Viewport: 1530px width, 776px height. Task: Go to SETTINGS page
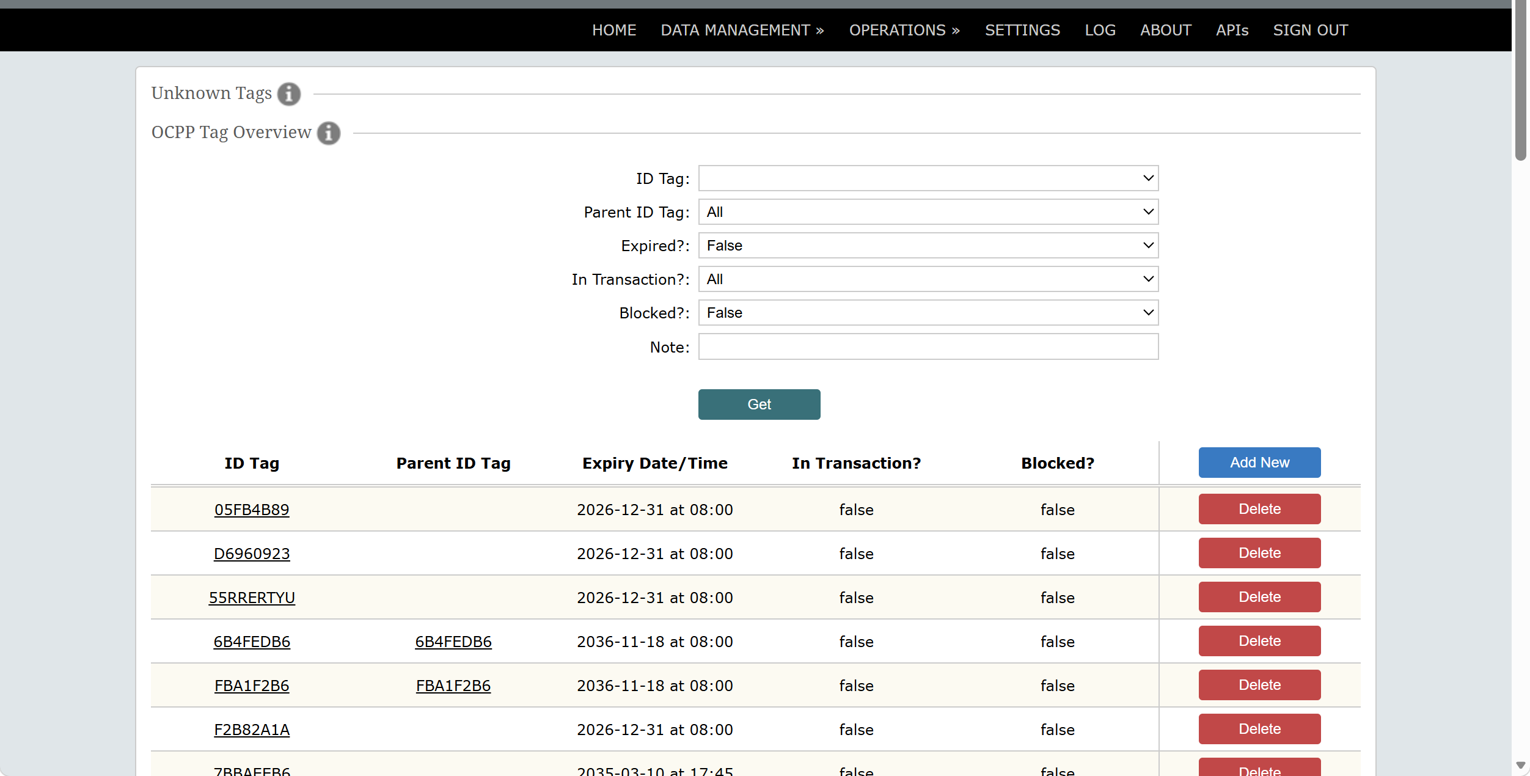(1022, 30)
